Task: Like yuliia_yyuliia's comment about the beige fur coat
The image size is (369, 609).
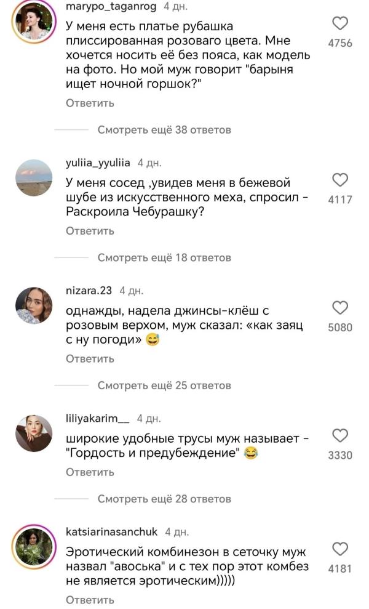Action: click(x=339, y=179)
